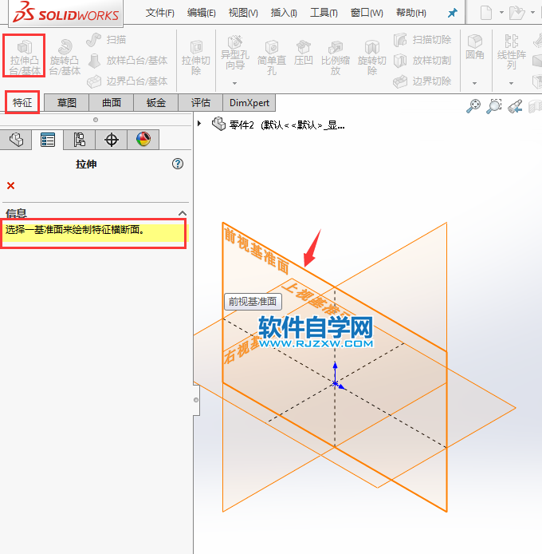Open the 视图(V) menu
The height and width of the screenshot is (554, 542).
coord(243,13)
